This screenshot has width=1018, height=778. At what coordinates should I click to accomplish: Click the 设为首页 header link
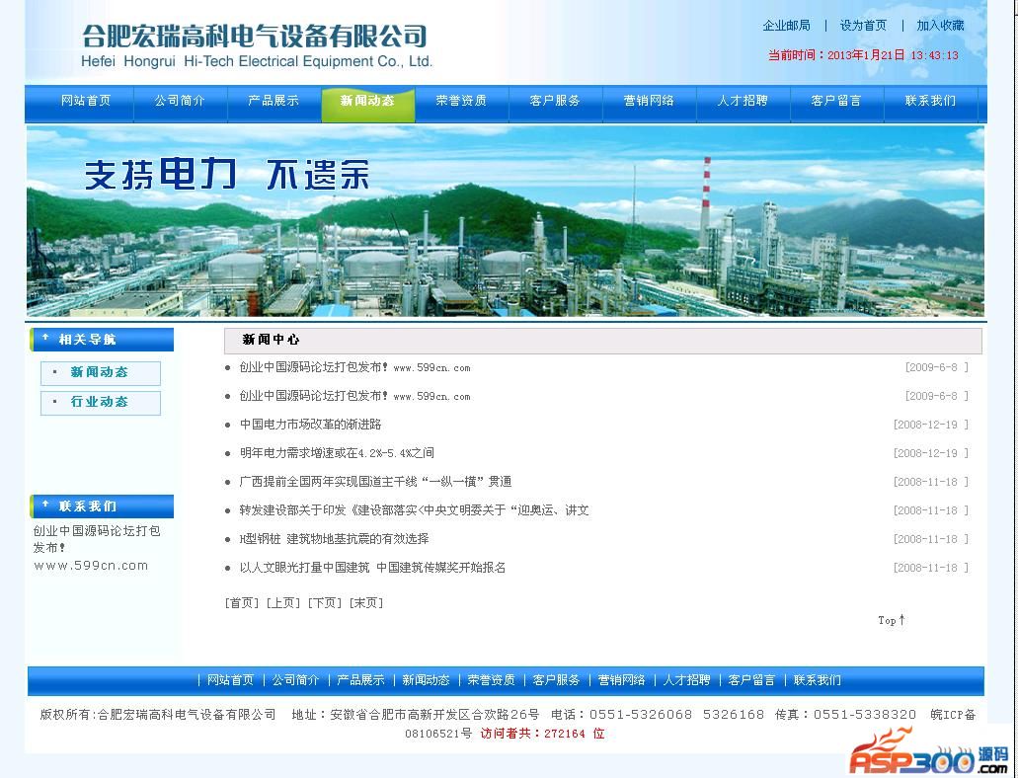863,26
